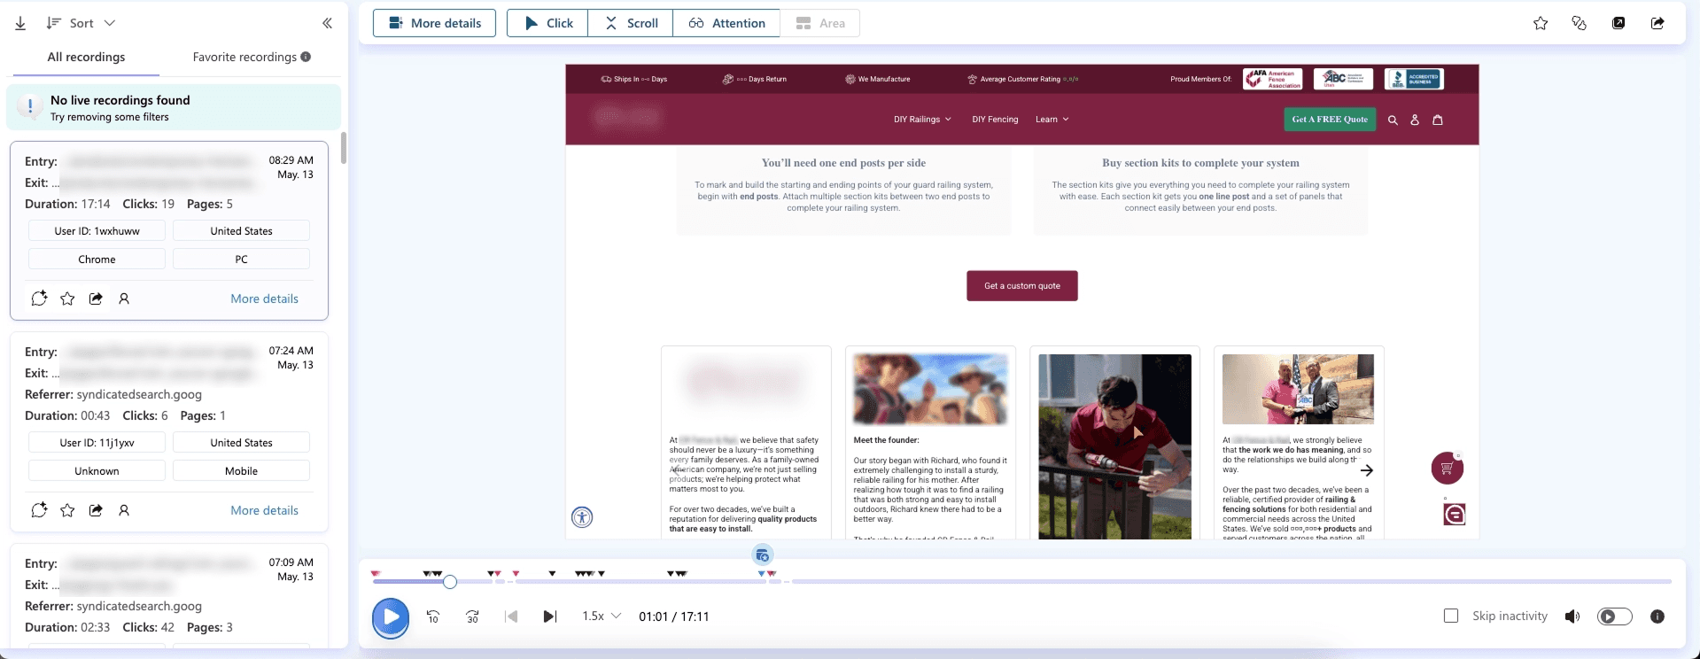The image size is (1700, 659).
Task: Summarize the 07:24 AM recording with AI
Action: click(39, 510)
